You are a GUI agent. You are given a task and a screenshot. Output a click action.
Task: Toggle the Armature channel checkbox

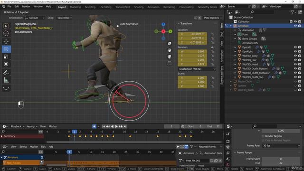42,157
